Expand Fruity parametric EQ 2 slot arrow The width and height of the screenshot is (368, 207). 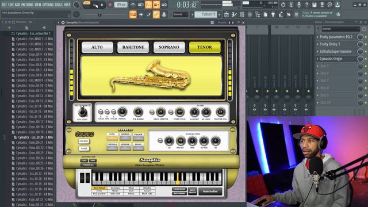click(x=317, y=37)
